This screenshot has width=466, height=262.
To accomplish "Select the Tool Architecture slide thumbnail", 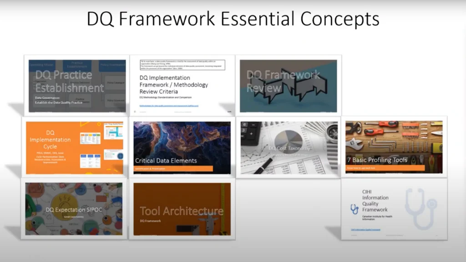I will point(182,209).
